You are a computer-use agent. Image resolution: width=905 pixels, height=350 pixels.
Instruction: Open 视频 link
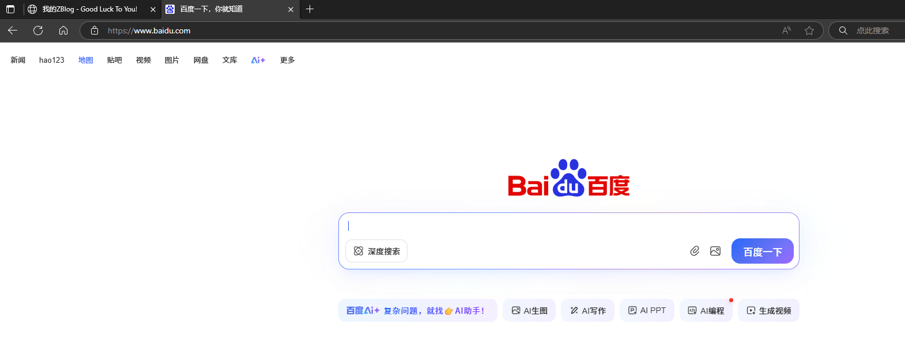click(144, 60)
